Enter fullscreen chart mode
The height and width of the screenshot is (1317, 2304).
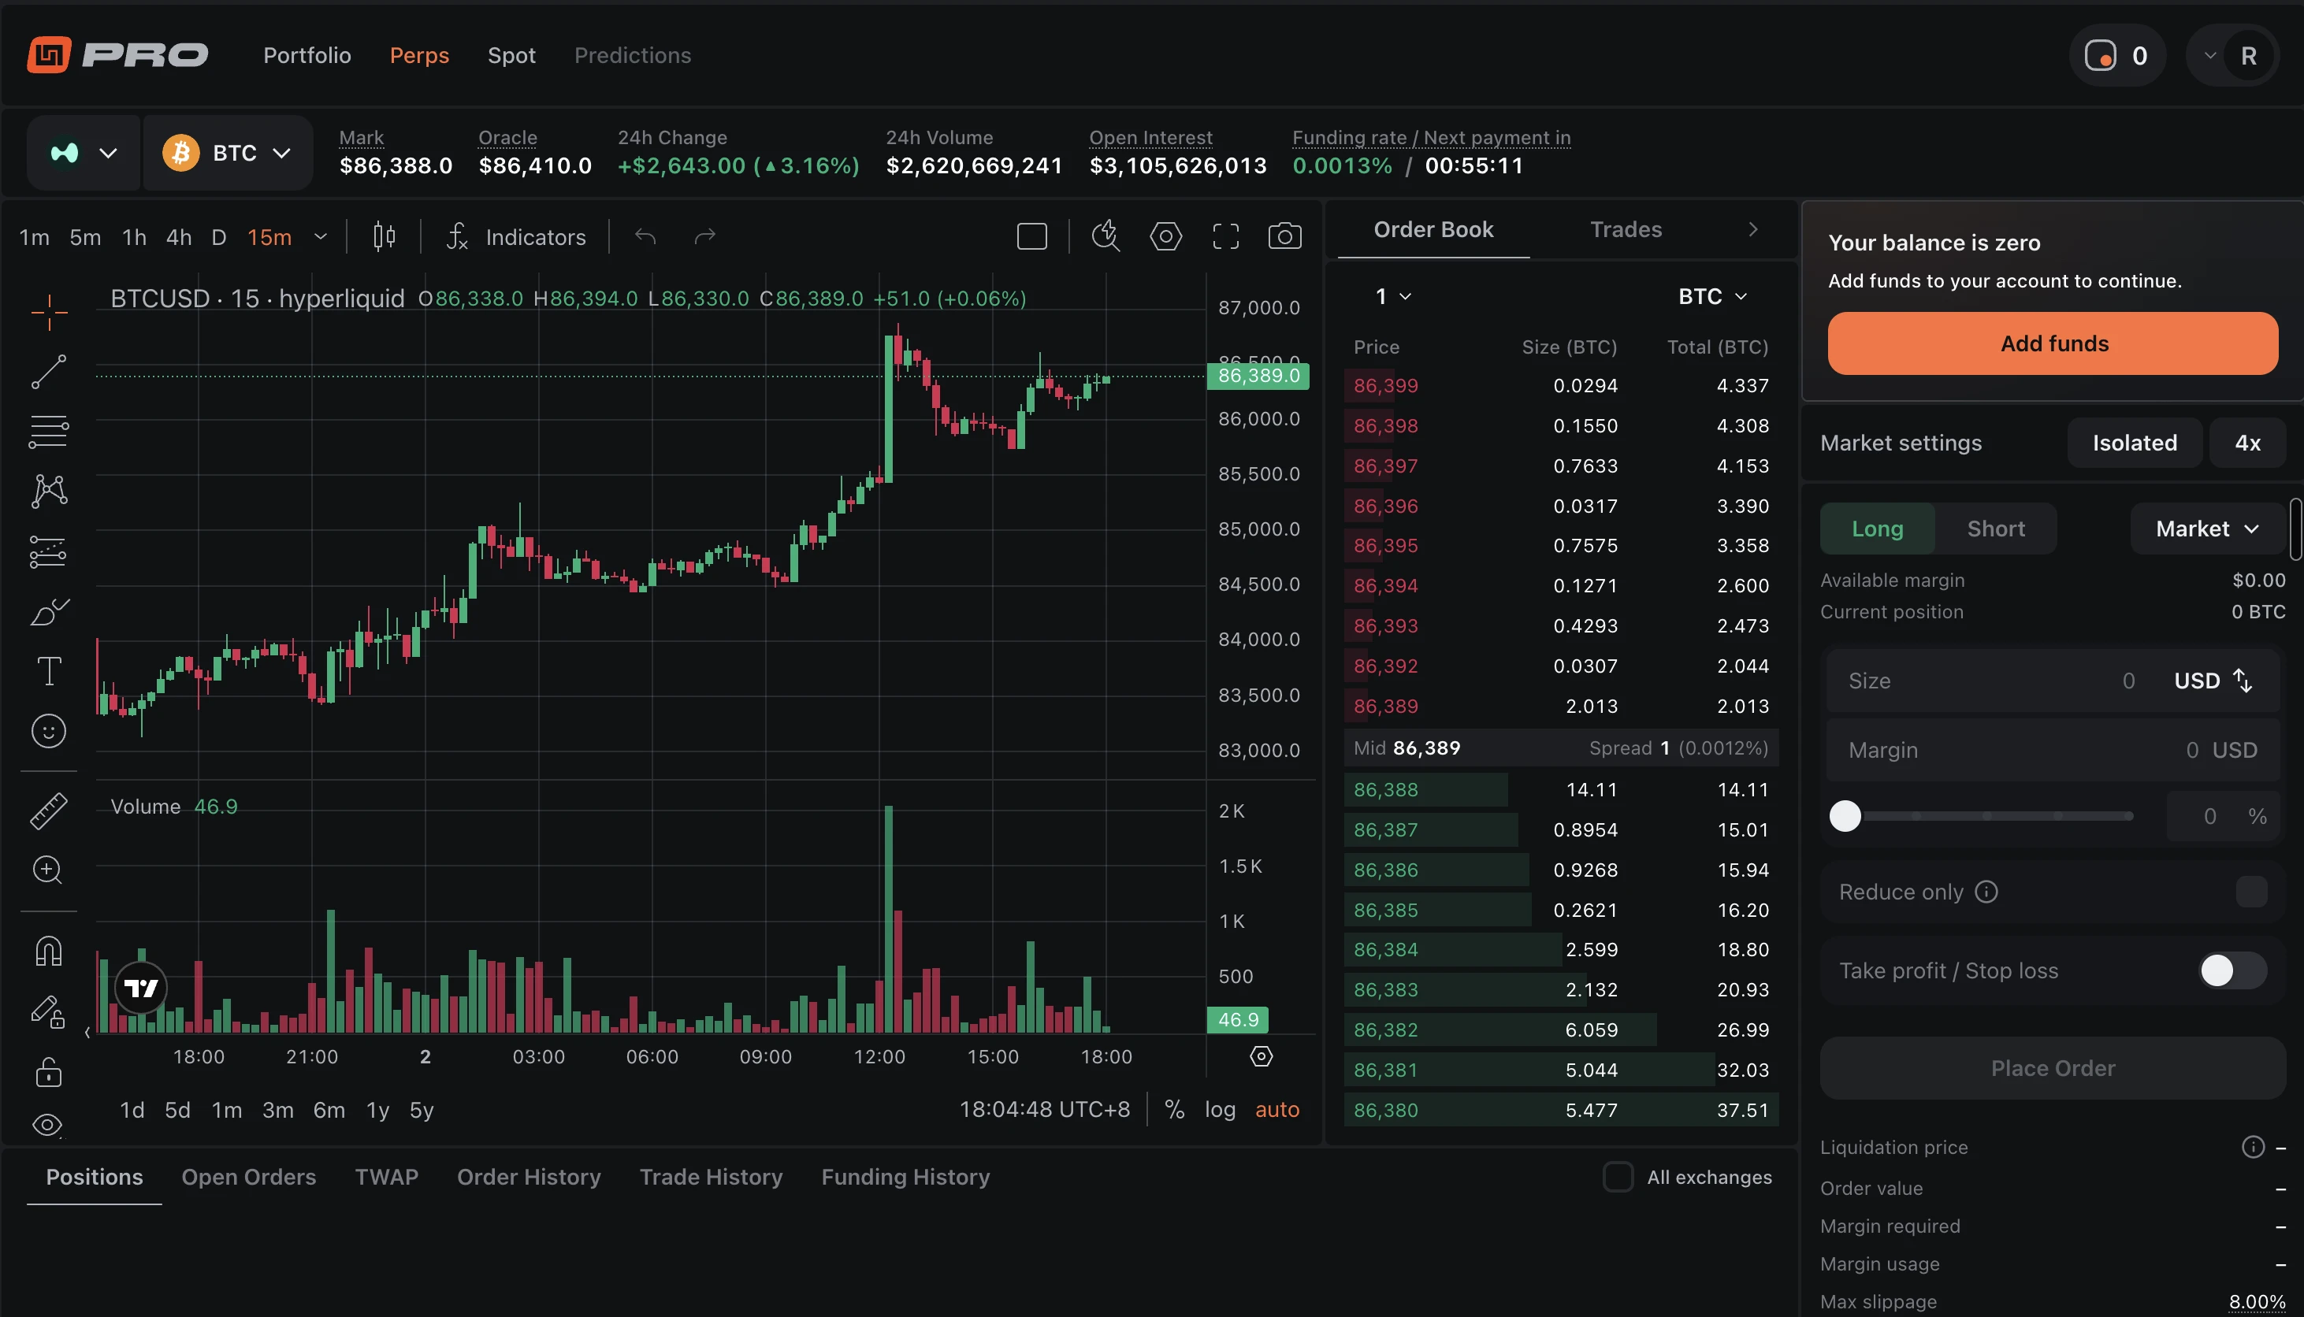pos(1226,237)
